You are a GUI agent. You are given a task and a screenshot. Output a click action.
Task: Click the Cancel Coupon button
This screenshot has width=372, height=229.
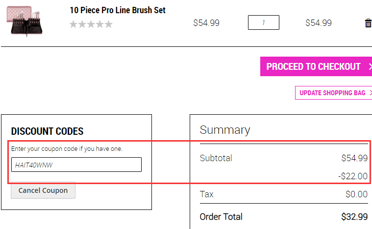pyautogui.click(x=43, y=190)
